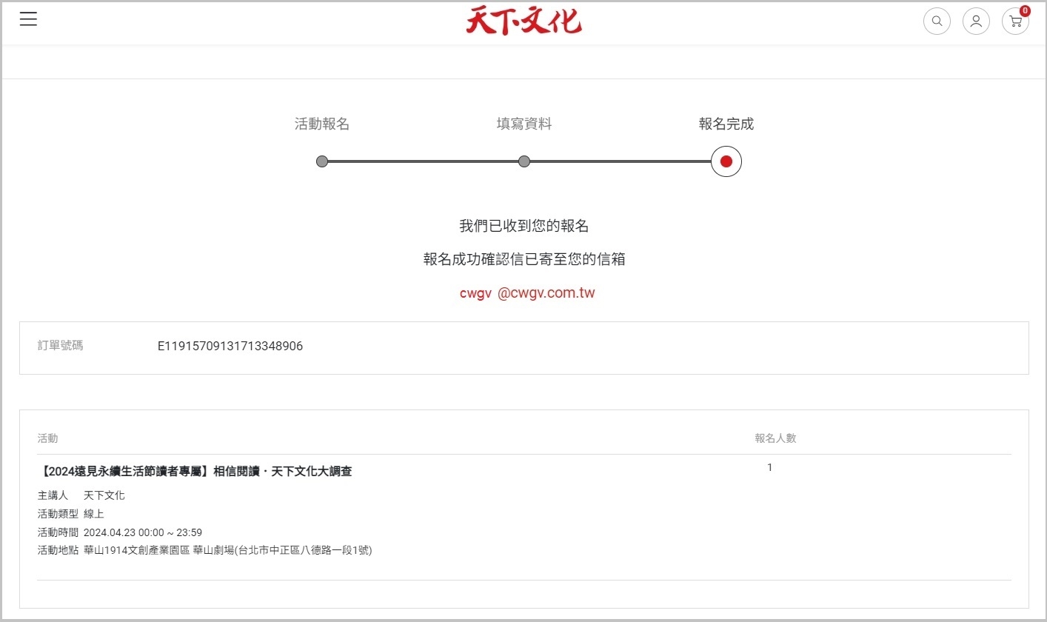Select order number E11915709131713348906

[230, 346]
